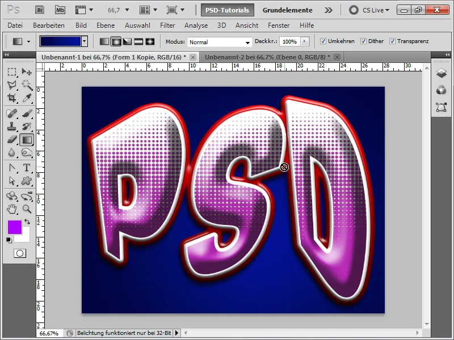Open the Ansicht menu
454x340 pixels.
tap(247, 25)
